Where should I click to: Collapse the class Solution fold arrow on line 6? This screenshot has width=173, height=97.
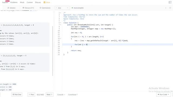pos(61,23)
